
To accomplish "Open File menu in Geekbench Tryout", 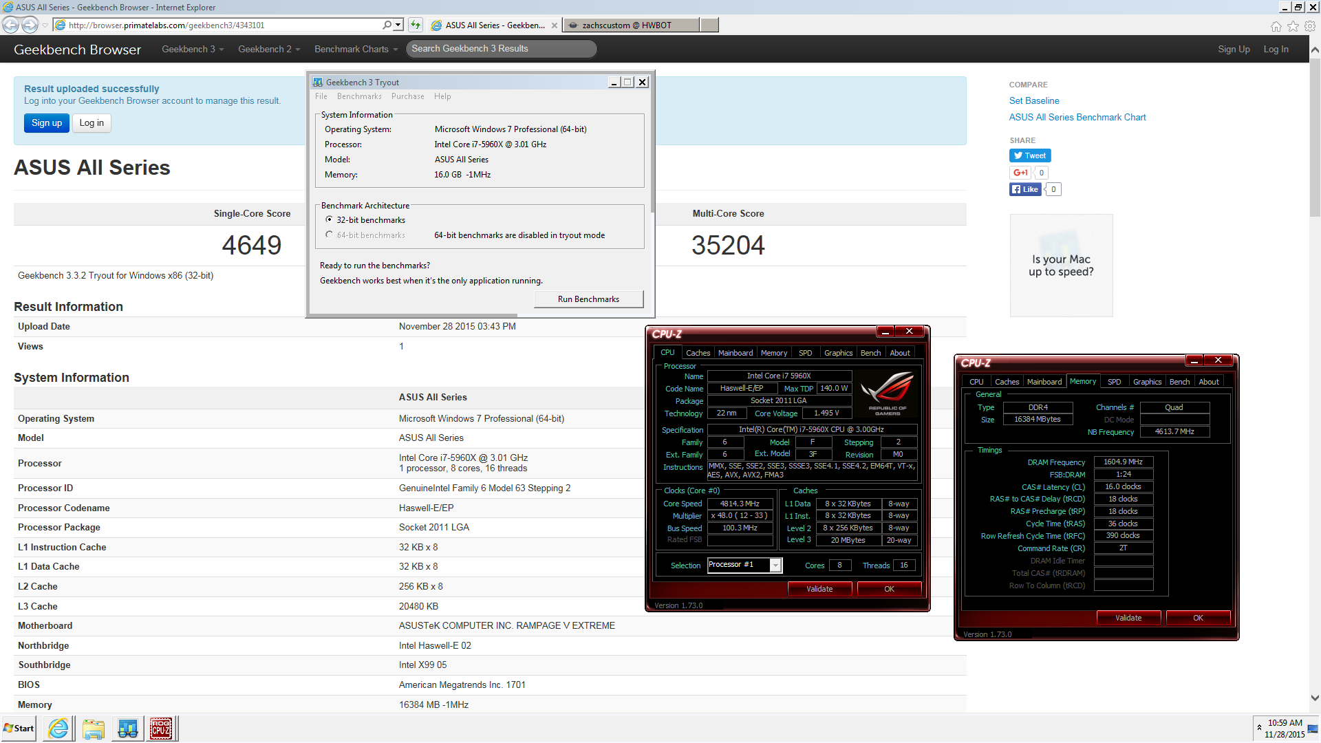I will (321, 96).
